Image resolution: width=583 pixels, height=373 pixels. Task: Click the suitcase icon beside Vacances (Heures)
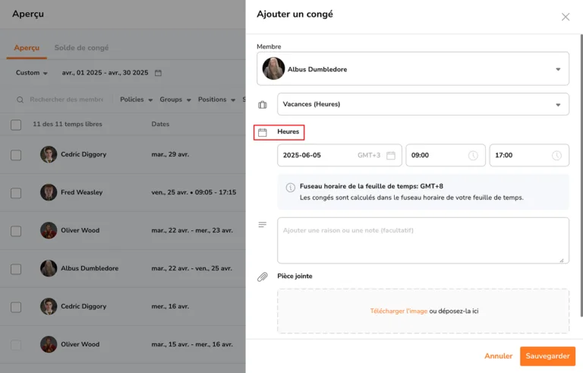tap(263, 105)
